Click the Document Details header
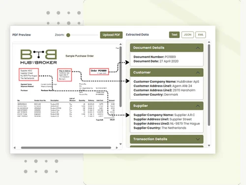Viewport: 246px width, 185px height. pos(167,48)
